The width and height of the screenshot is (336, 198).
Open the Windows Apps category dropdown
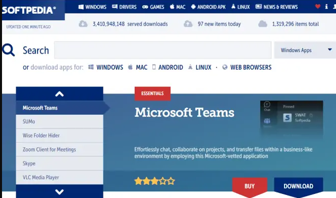click(x=305, y=50)
